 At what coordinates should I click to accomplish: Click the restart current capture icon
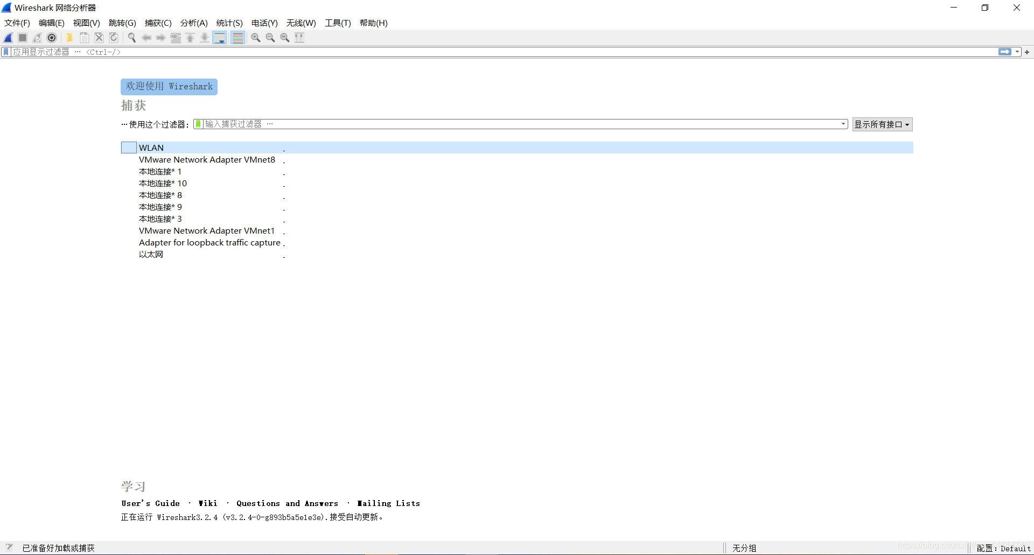pyautogui.click(x=37, y=38)
